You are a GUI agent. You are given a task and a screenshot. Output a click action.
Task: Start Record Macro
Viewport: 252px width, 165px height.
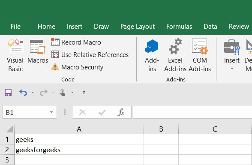tap(76, 42)
